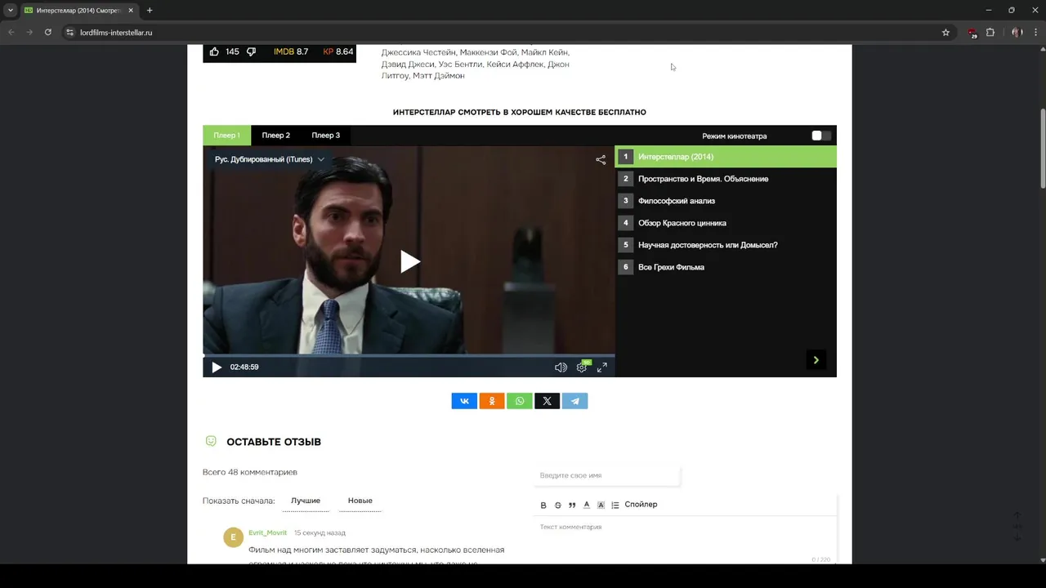Bookmark this page with the star icon
This screenshot has height=588, width=1046.
[x=945, y=33]
